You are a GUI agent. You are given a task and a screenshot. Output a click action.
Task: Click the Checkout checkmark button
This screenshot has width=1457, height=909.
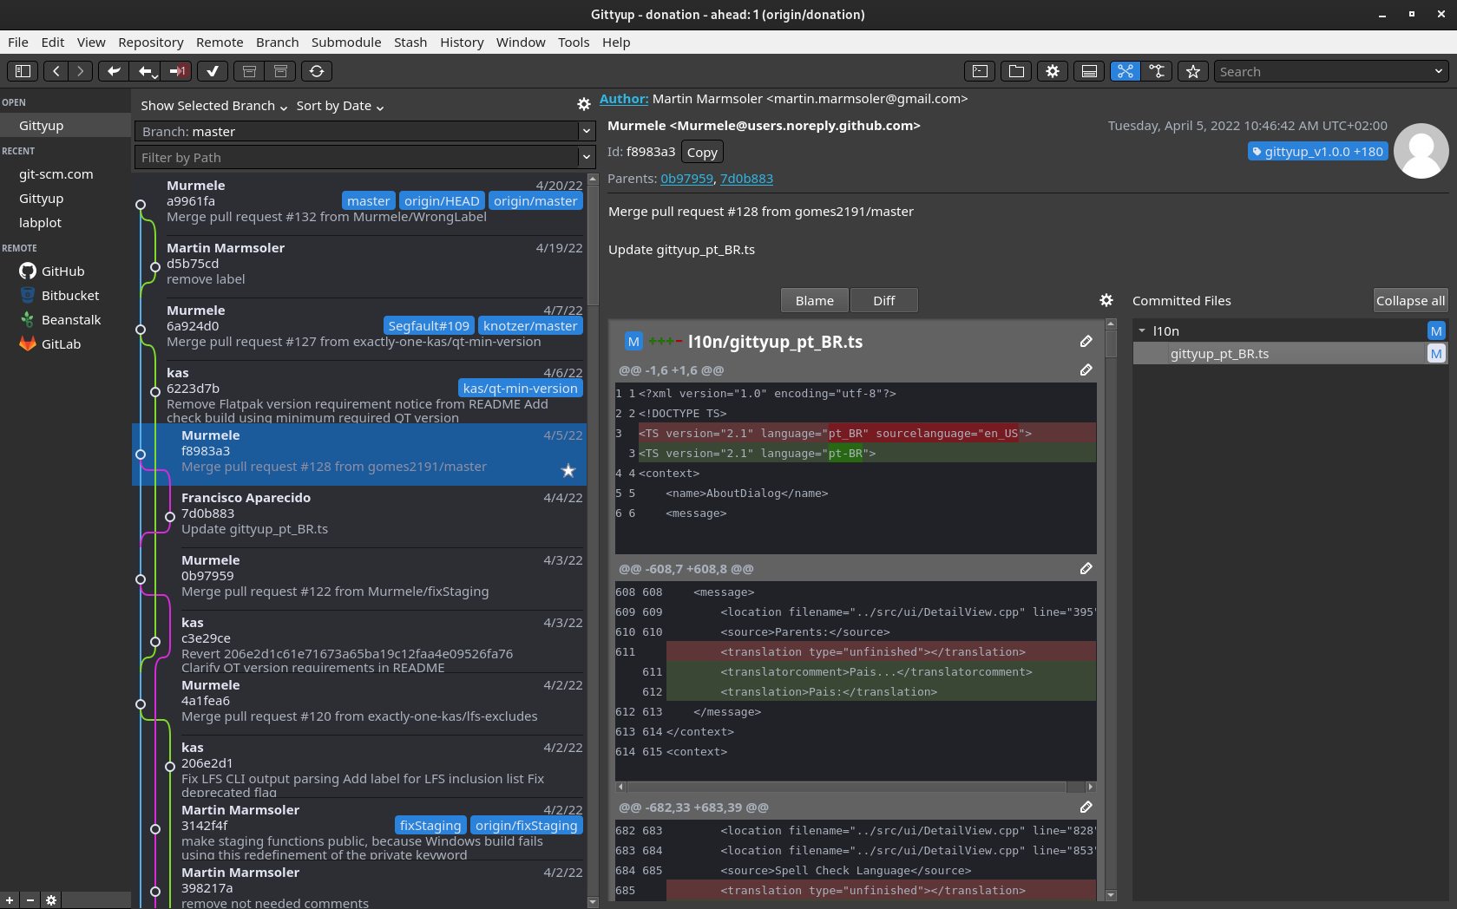213,71
